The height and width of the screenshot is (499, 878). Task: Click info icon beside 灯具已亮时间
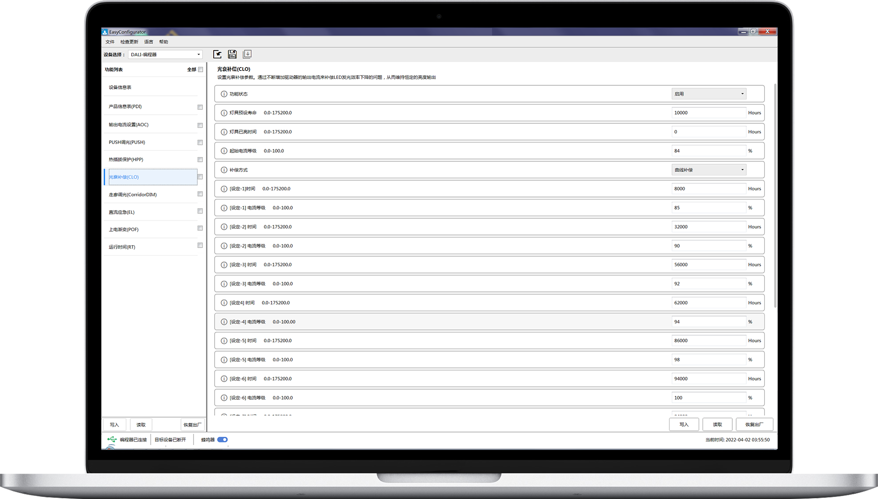pos(224,132)
